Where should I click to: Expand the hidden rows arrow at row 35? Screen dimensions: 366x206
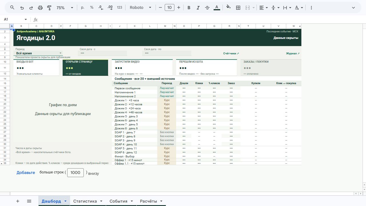pos(2,163)
